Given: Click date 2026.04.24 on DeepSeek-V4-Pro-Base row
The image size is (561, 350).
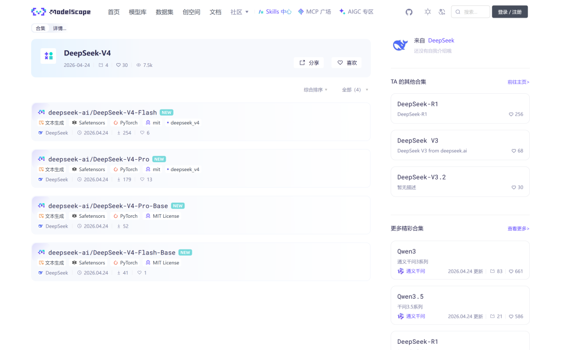Looking at the screenshot, I should coord(92,226).
